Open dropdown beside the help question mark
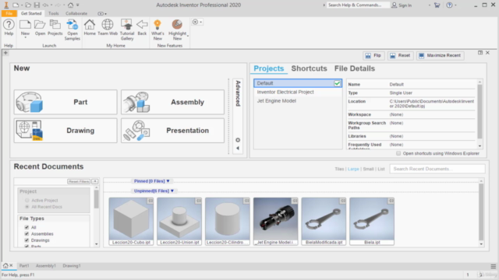The width and height of the screenshot is (499, 280). pyautogui.click(x=455, y=5)
